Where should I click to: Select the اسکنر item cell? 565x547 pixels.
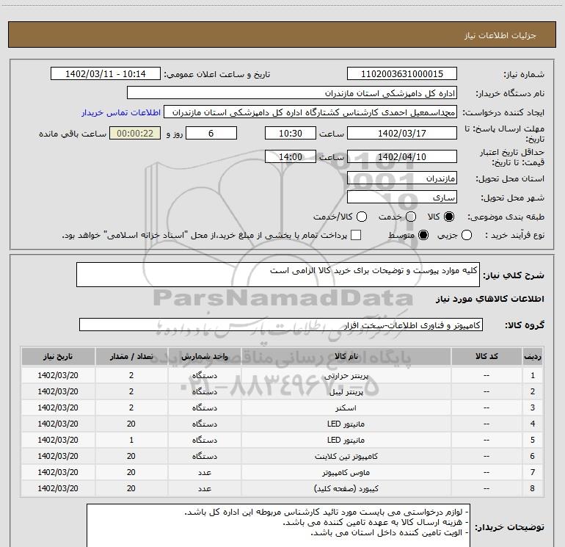click(x=346, y=407)
